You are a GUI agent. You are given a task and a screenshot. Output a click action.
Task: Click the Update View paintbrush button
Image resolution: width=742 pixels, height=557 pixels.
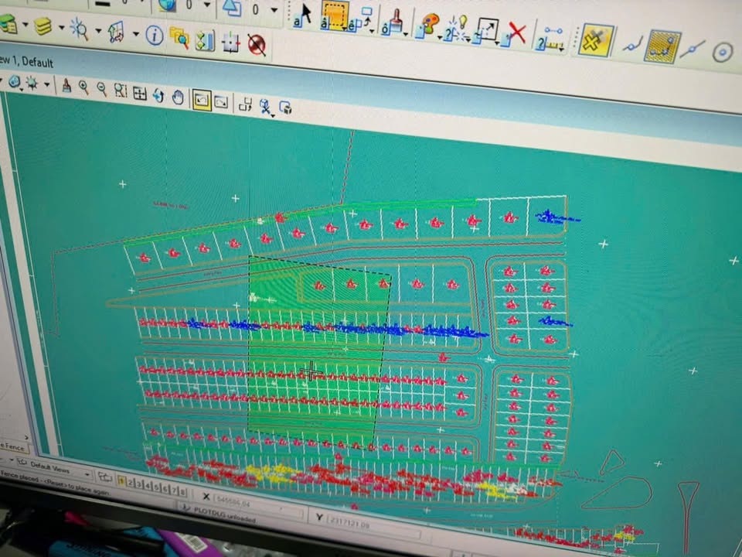pos(66,87)
